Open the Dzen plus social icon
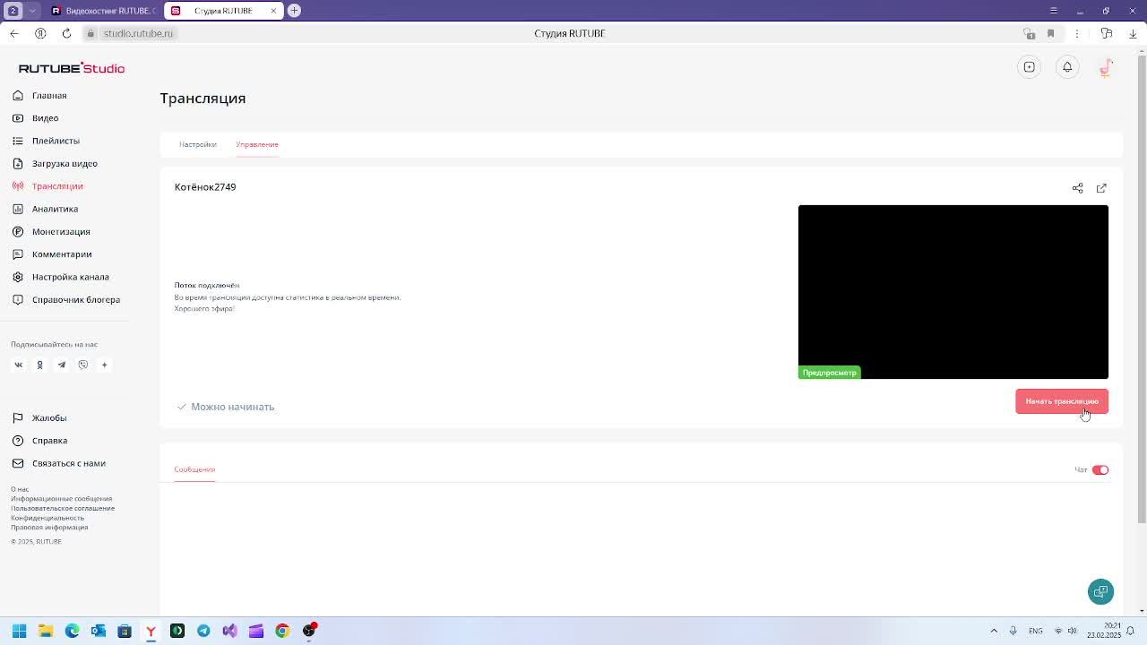Screen dimensions: 1147x645 click(104, 365)
